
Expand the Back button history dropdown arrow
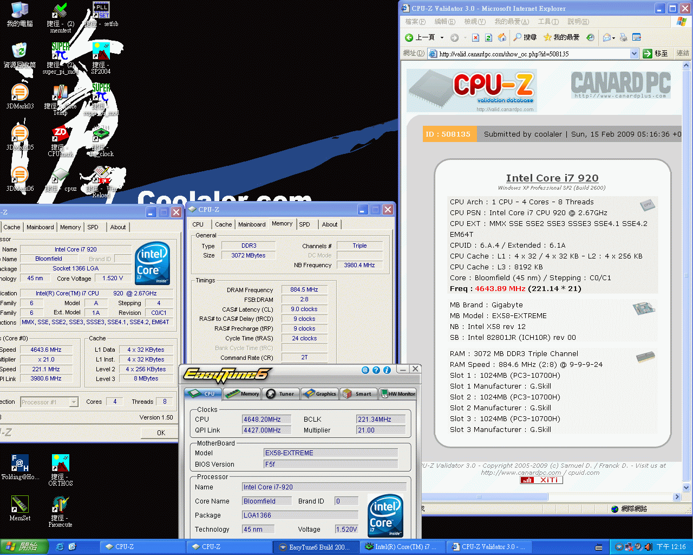tap(442, 37)
